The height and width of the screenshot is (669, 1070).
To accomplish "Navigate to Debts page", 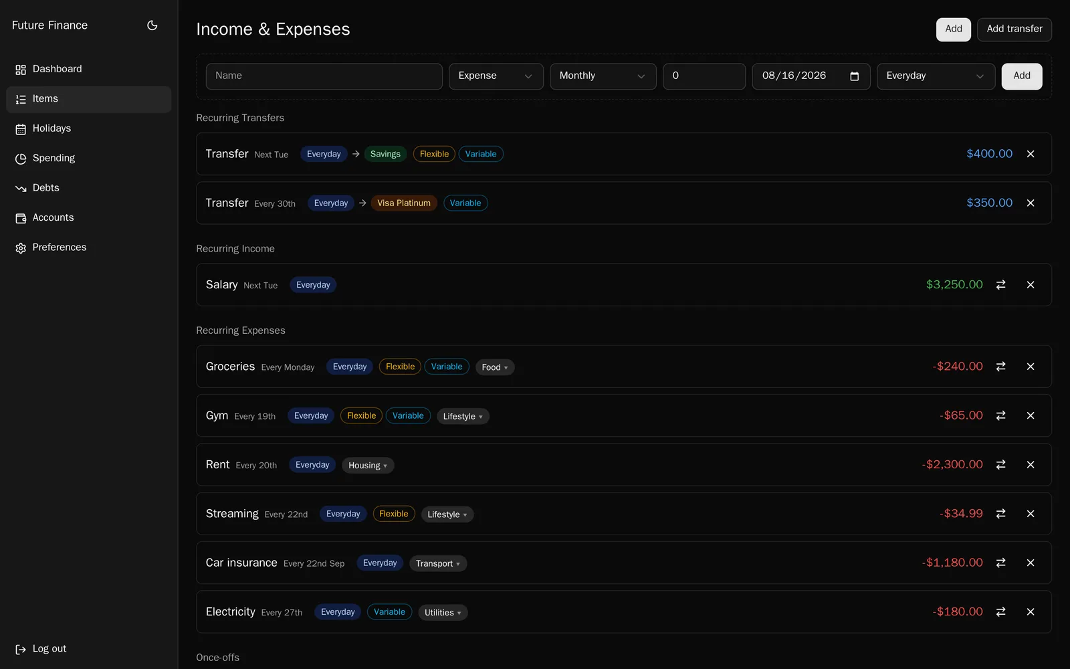I will click(x=88, y=188).
